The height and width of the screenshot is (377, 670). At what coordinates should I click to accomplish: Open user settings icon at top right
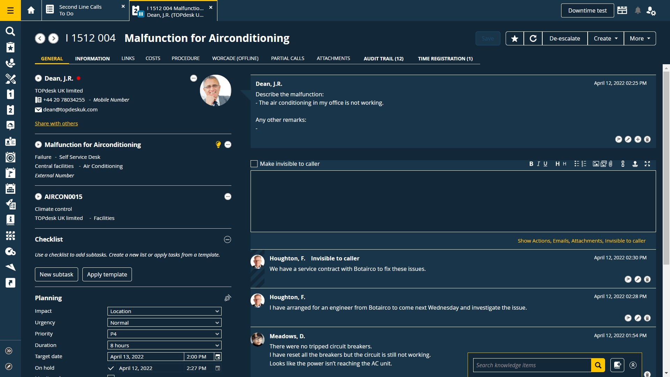(651, 11)
